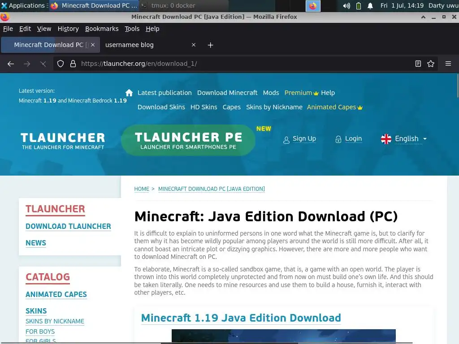The width and height of the screenshot is (459, 344).
Task: Open Capes nav link
Action: pyautogui.click(x=232, y=107)
